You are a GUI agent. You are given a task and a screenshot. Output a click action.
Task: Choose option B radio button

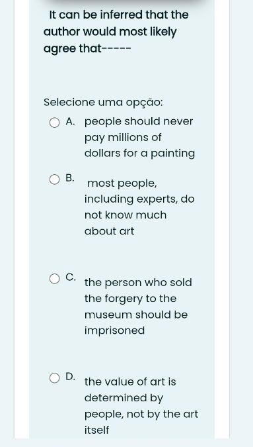(x=55, y=179)
